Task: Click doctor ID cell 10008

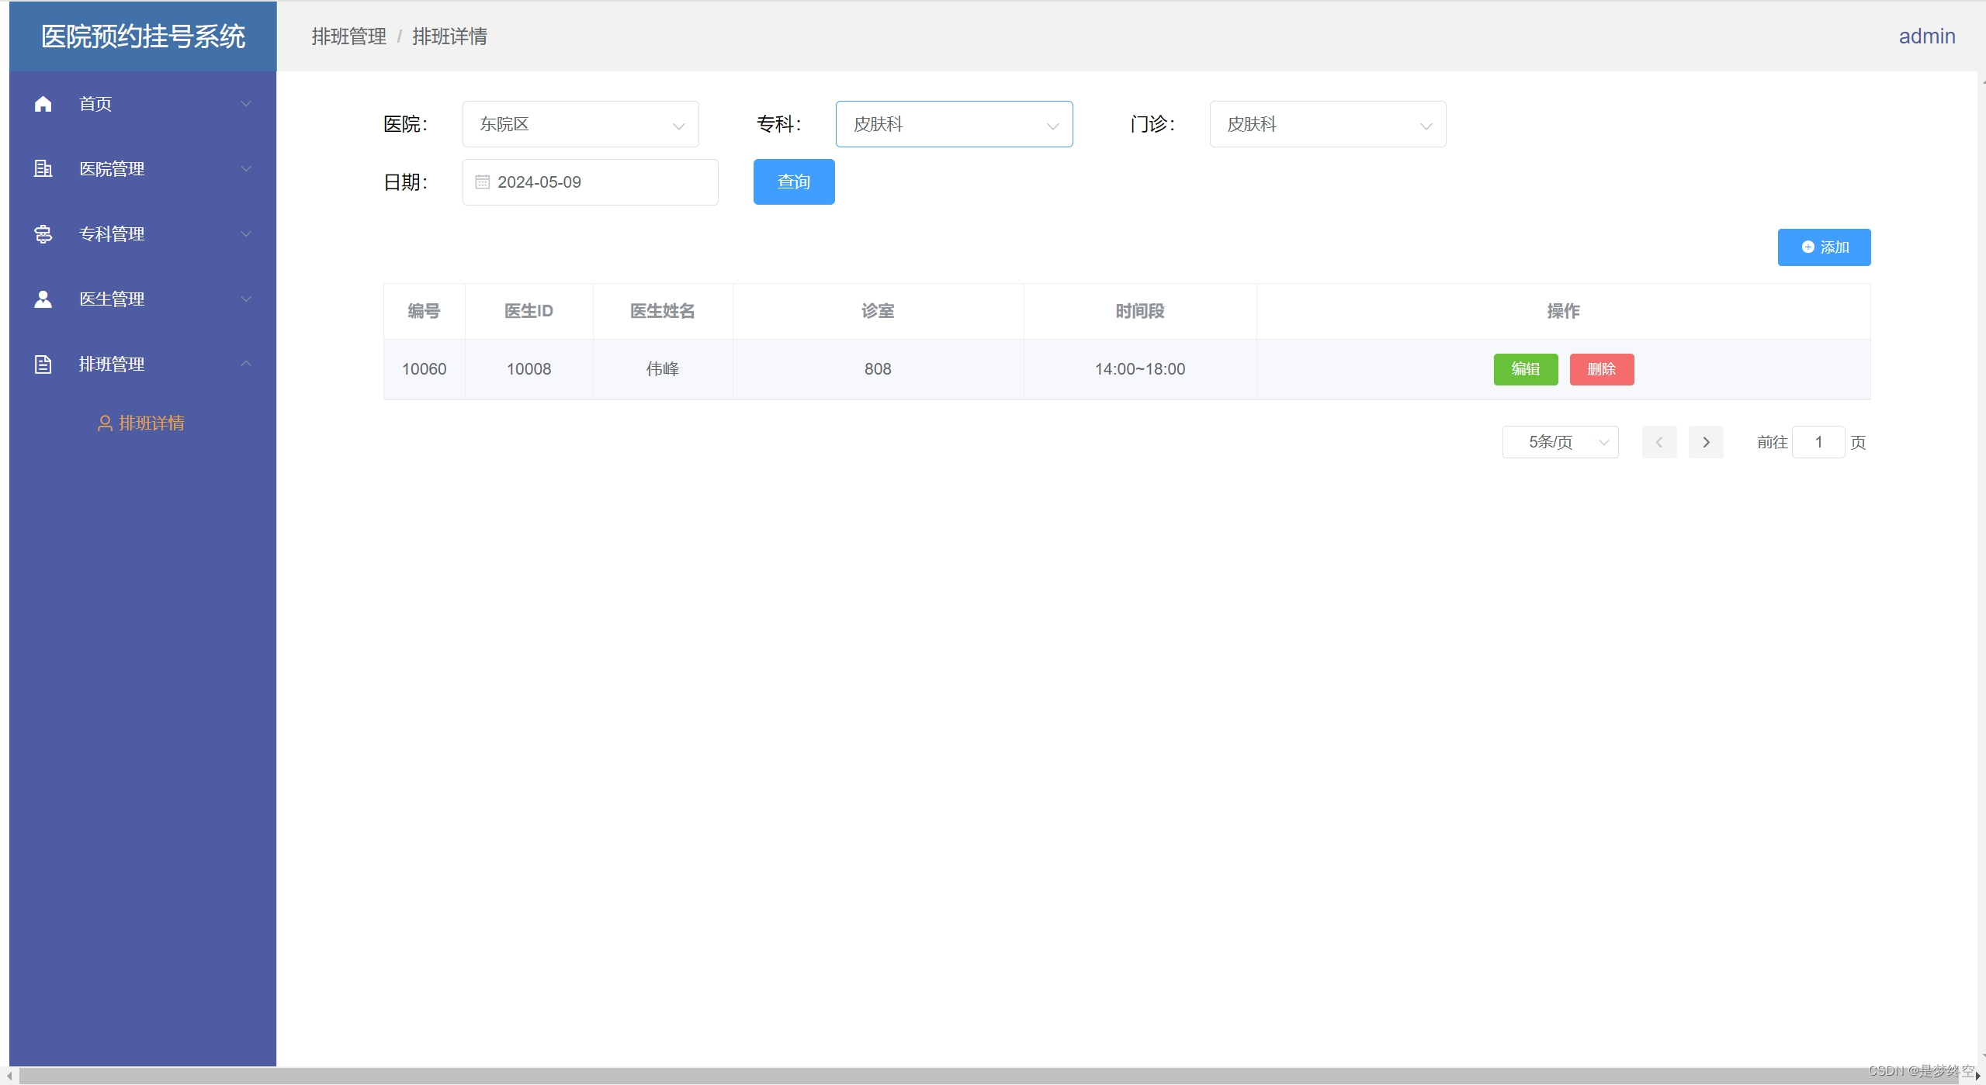Action: click(x=529, y=369)
